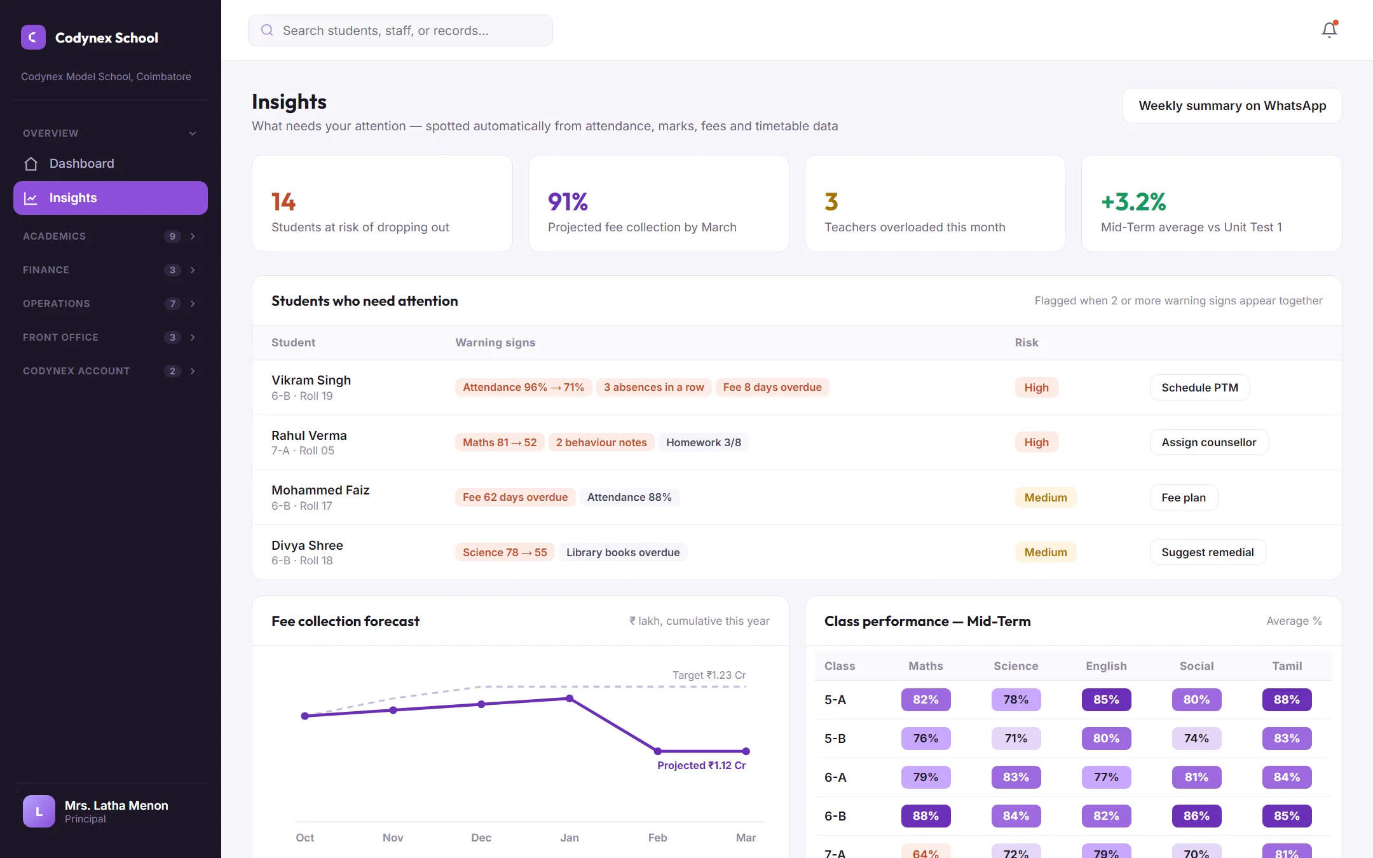Image resolution: width=1373 pixels, height=858 pixels.
Task: Open the Operations menu section
Action: tap(111, 304)
